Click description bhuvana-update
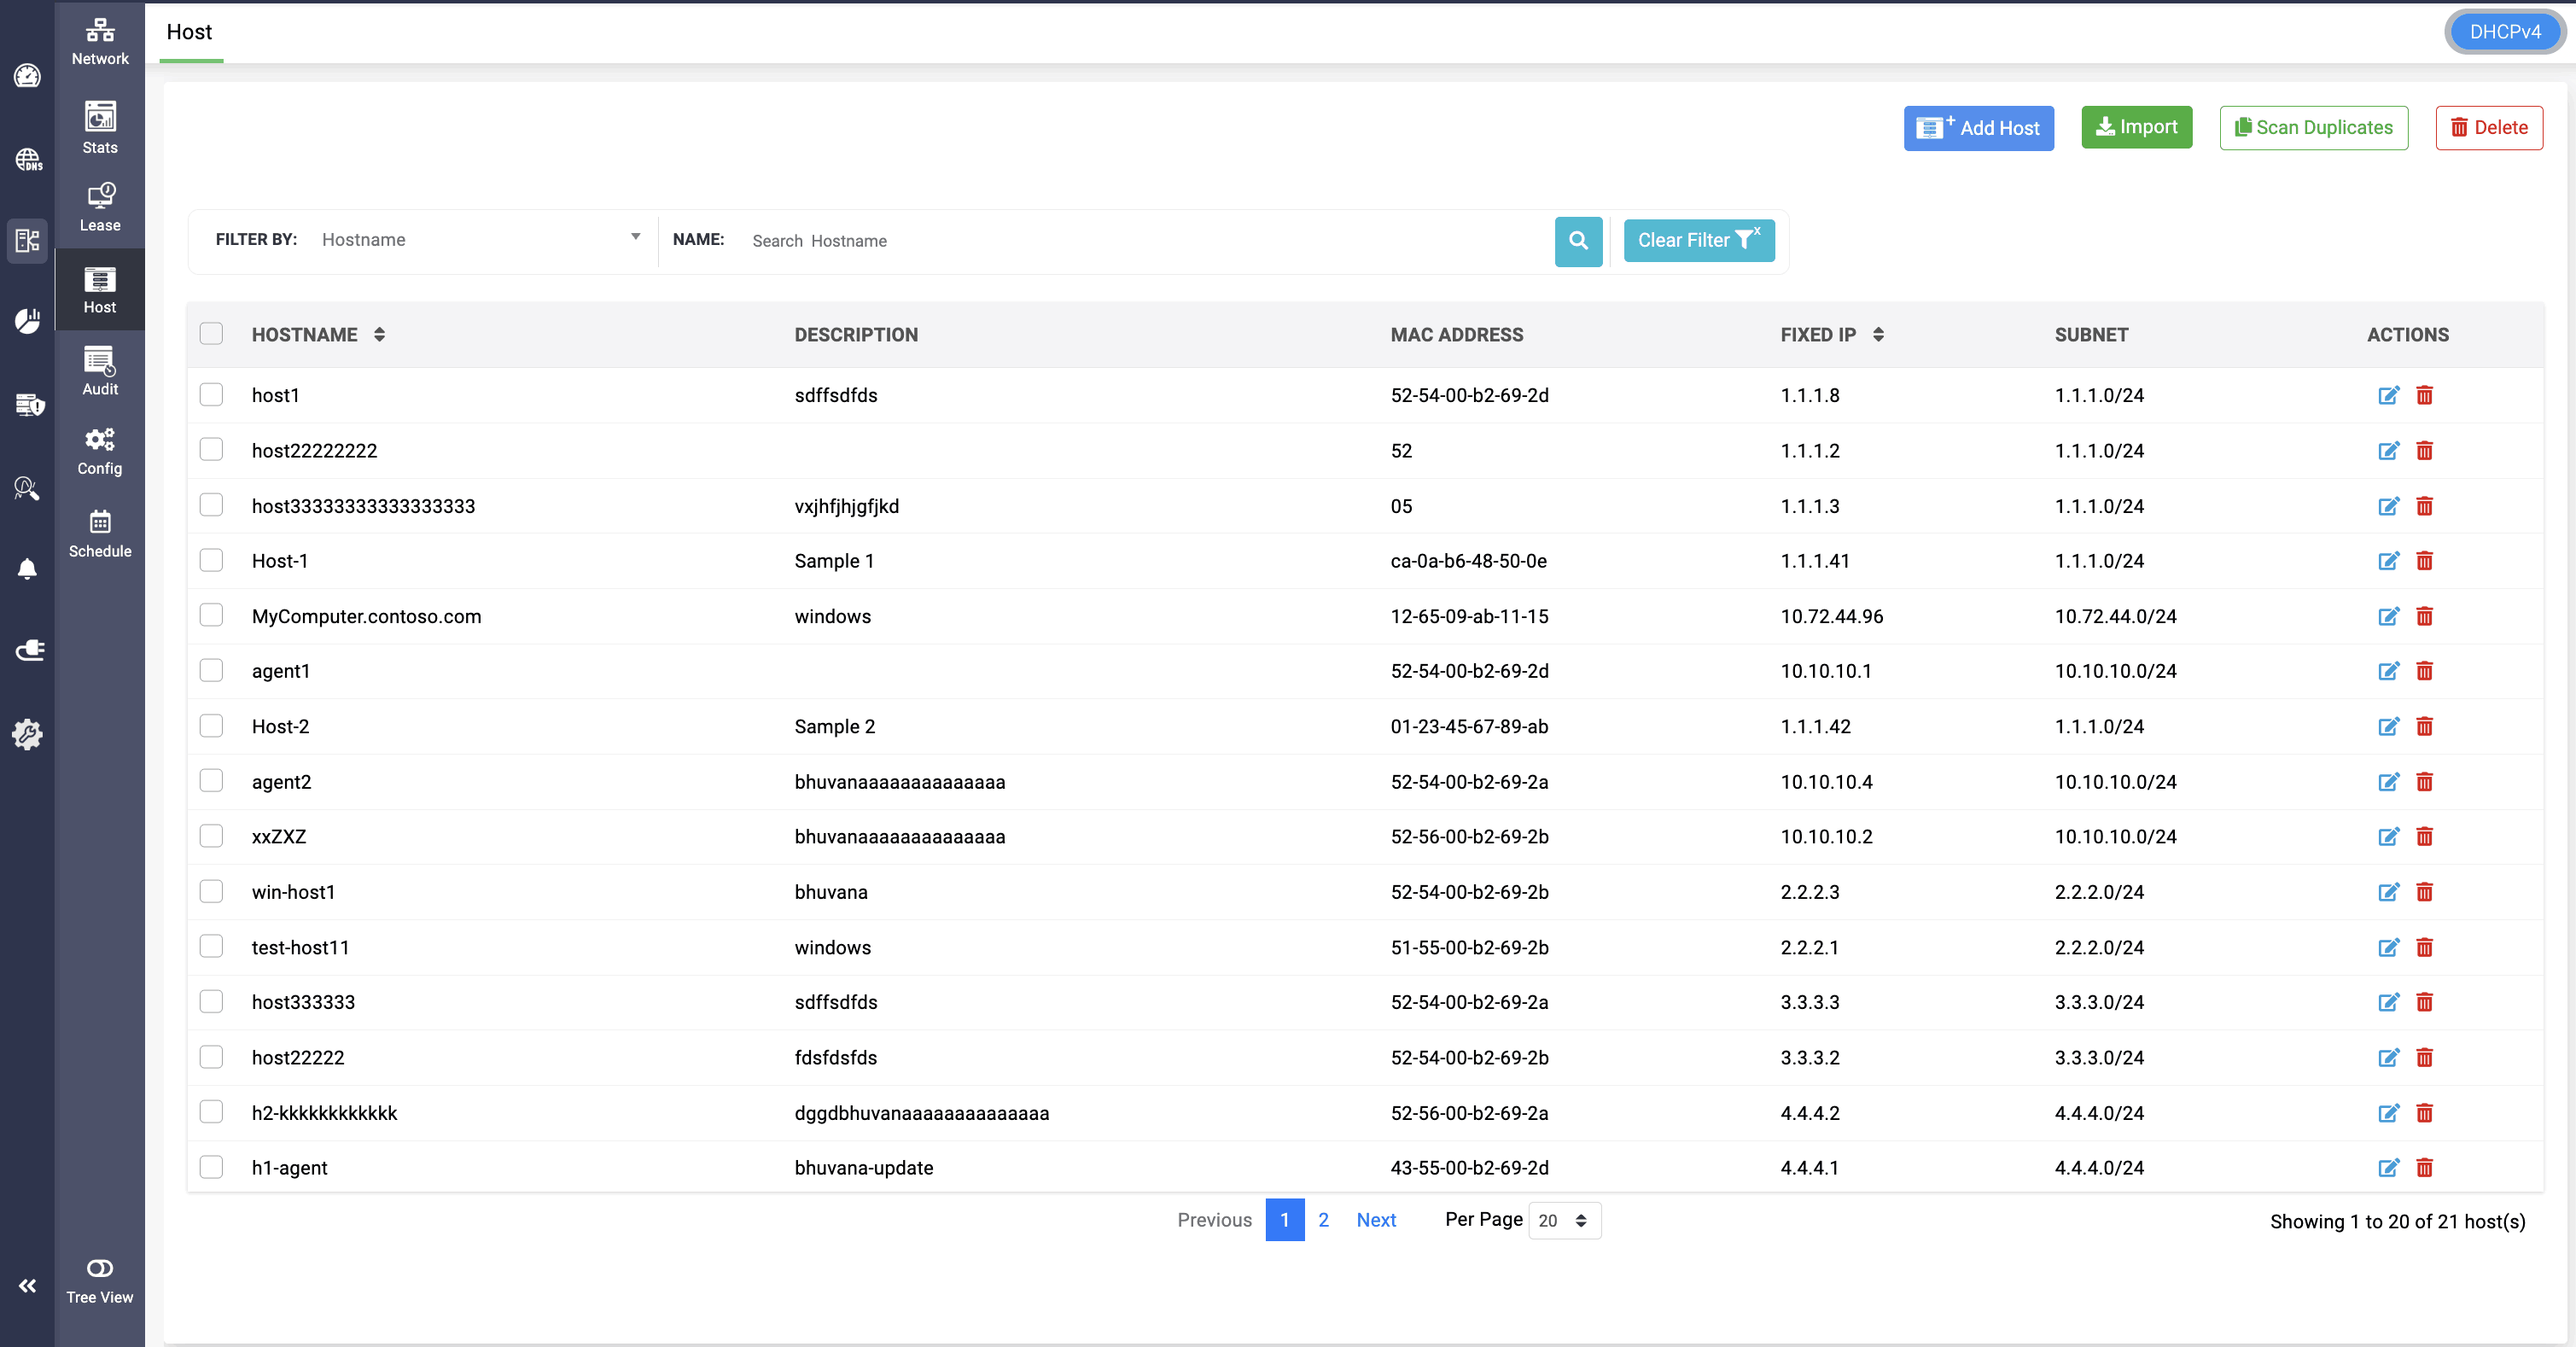 point(864,1168)
